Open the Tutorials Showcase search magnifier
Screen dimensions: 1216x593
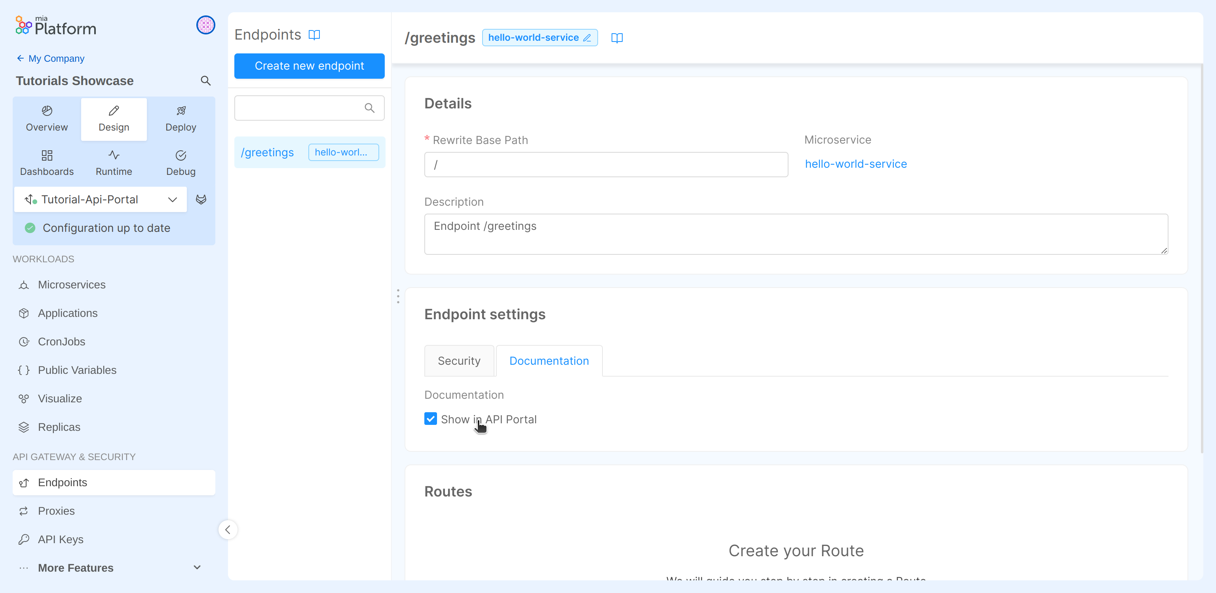(205, 81)
